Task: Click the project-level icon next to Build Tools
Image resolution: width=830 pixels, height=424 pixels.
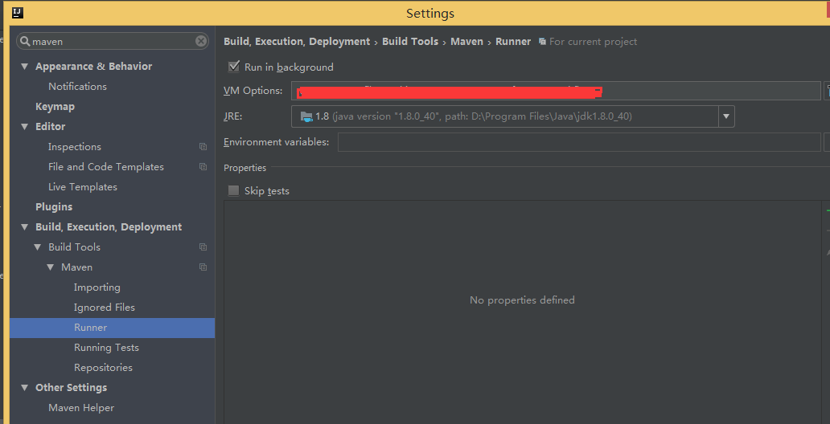Action: coord(203,247)
